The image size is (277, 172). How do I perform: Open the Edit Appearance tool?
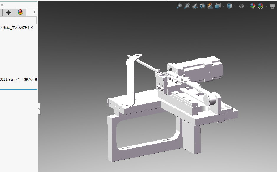253,6
